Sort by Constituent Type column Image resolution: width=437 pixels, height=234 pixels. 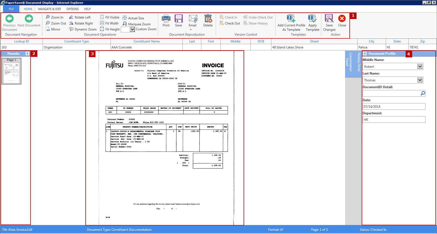77,41
